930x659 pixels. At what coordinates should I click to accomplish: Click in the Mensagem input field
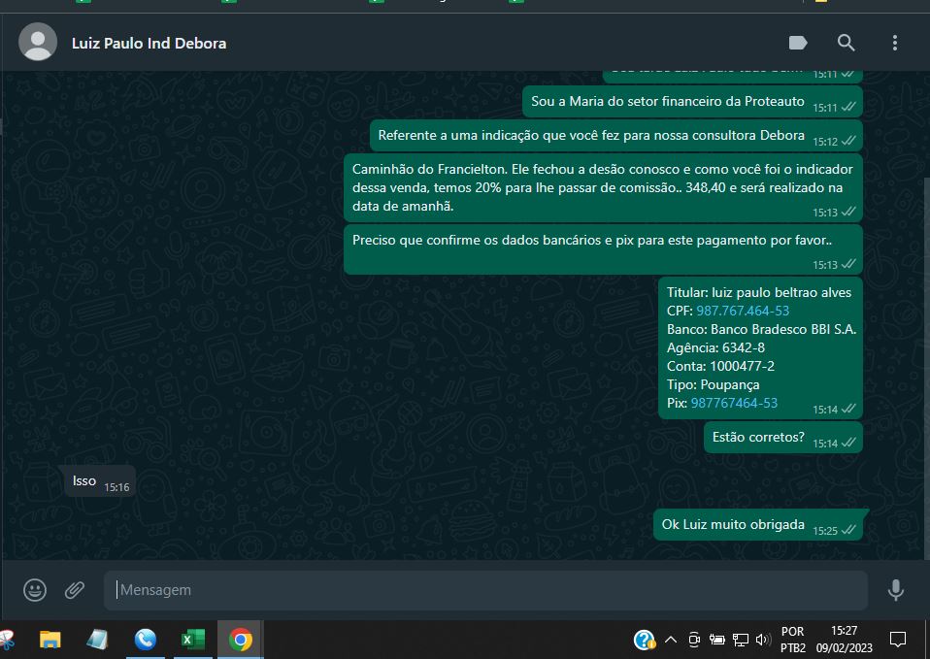[485, 590]
